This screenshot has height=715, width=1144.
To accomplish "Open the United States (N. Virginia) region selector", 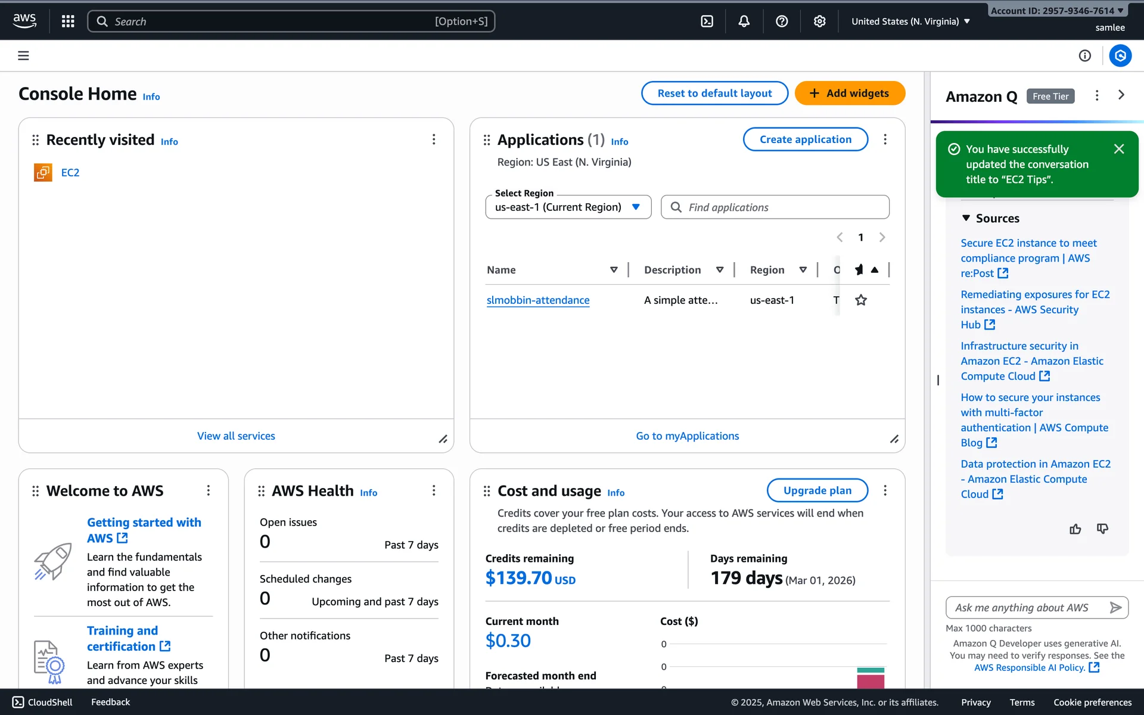I will coord(910,21).
